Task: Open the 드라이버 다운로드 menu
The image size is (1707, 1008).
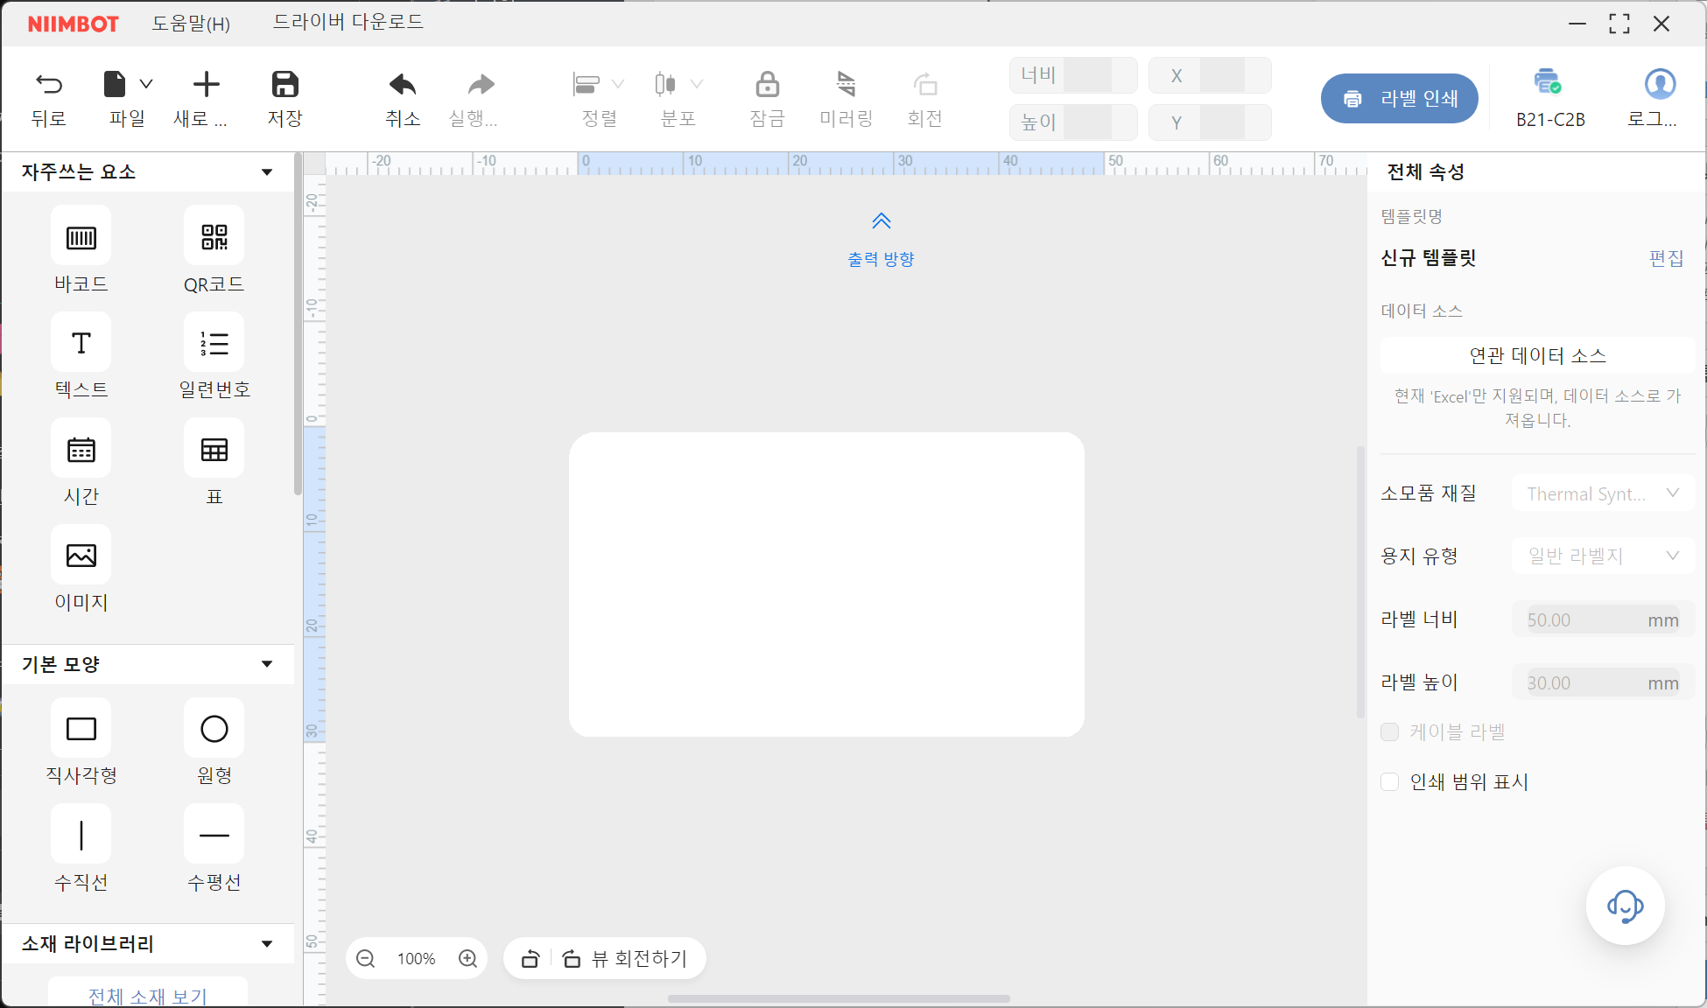Action: point(348,22)
